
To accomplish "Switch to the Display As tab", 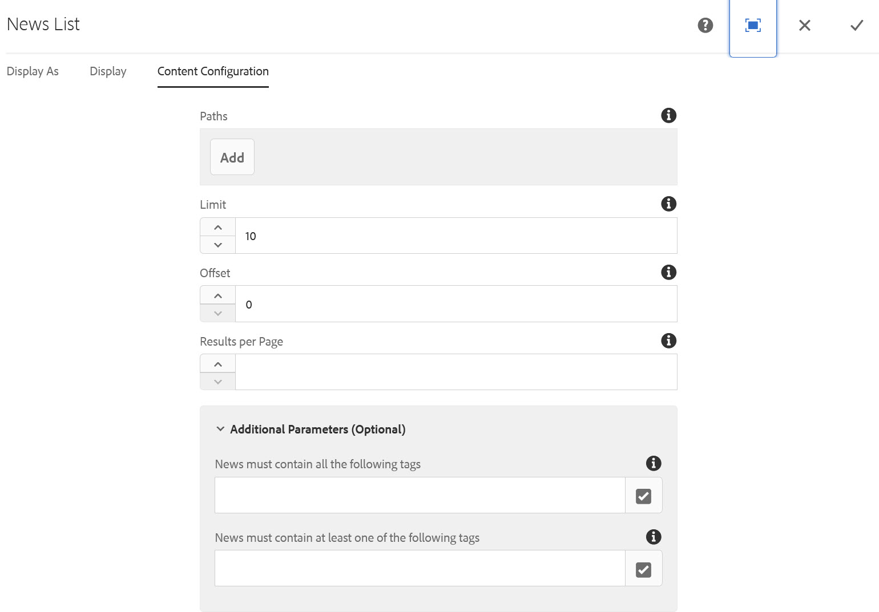I will (33, 71).
